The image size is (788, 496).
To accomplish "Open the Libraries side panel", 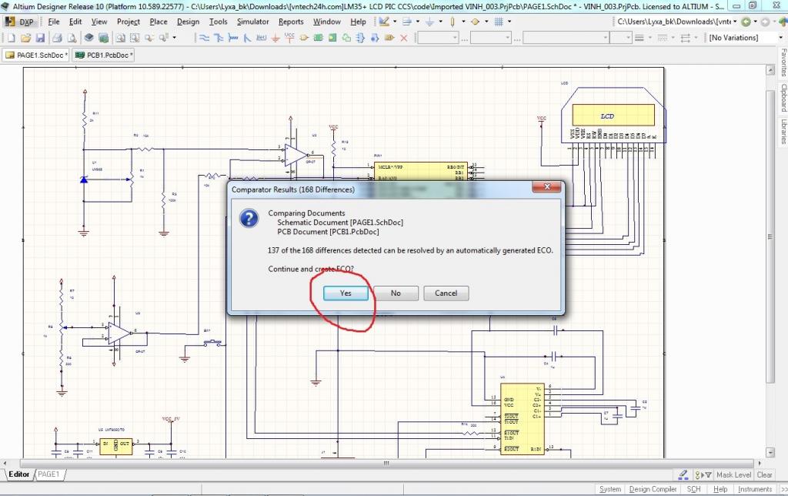I will pos(783,131).
